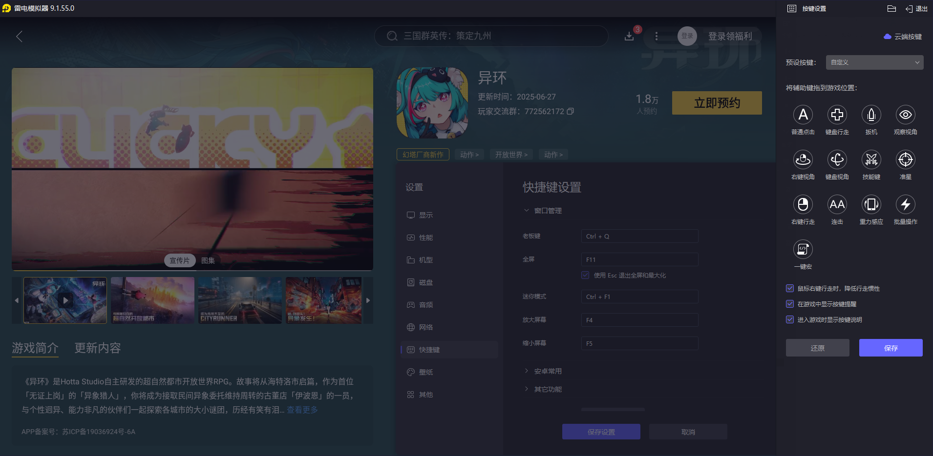Add a 重力感应 gravity sensor mapping
Screen dimensions: 933x456
tap(871, 205)
